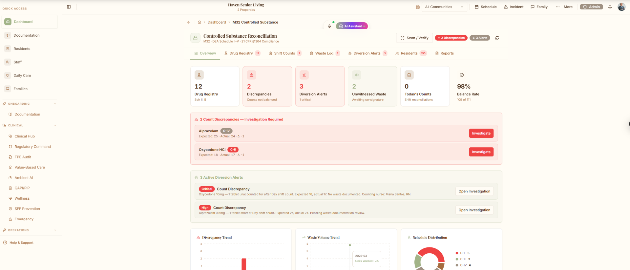Viewport: 630px width, 270px height.
Task: Click the back arrow in breadcrumb
Action: pos(189,22)
